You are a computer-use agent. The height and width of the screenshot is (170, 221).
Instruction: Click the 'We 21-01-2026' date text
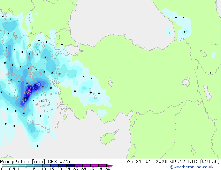point(147,162)
